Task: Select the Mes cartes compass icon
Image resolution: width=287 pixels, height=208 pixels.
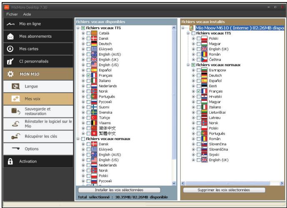Action: (10, 49)
